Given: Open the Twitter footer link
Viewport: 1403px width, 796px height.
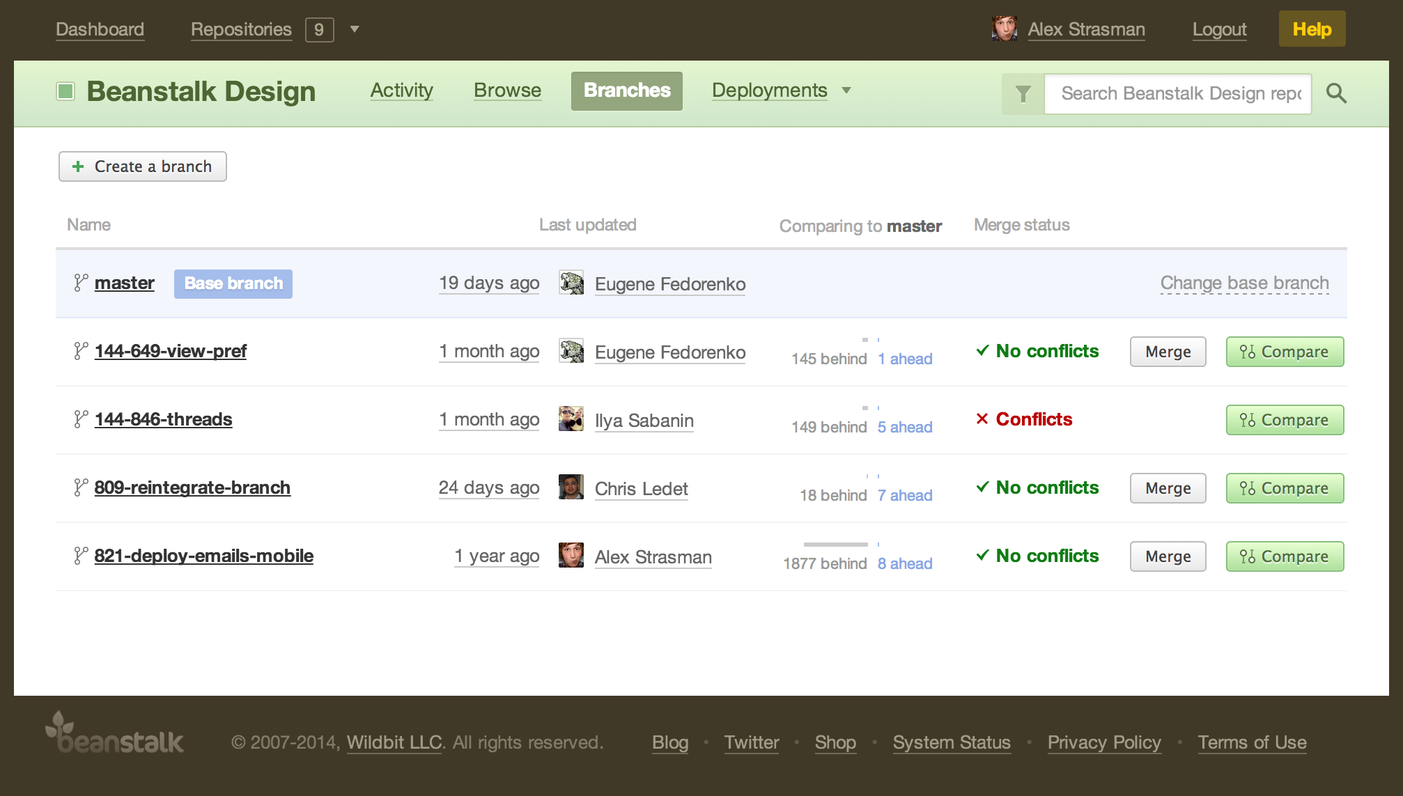Looking at the screenshot, I should 752,742.
